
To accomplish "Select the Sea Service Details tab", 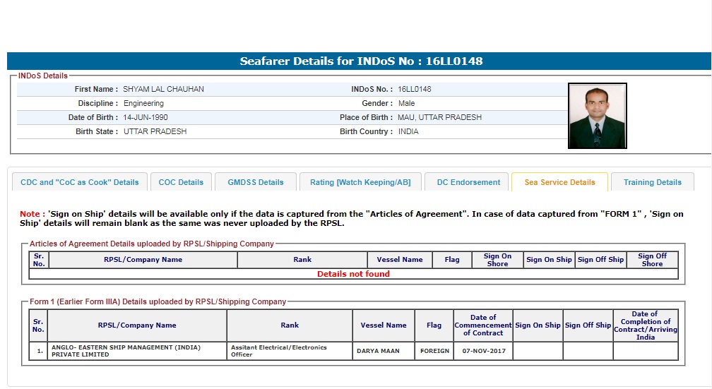I will (x=559, y=182).
